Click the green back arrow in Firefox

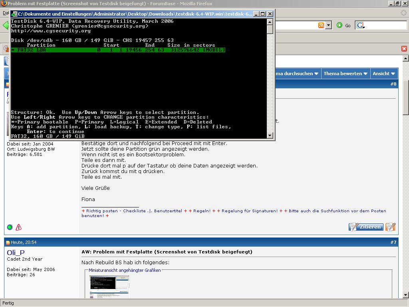(6, 25)
